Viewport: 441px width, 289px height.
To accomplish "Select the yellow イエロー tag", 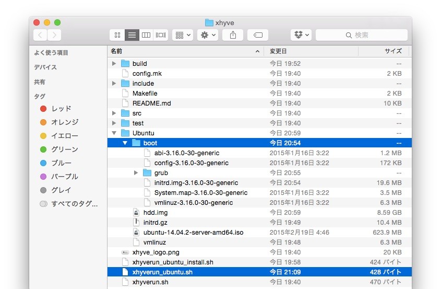I will [x=59, y=136].
